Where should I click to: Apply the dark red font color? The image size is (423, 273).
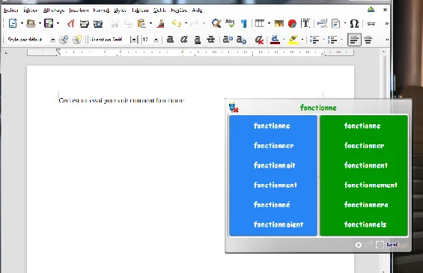(275, 40)
